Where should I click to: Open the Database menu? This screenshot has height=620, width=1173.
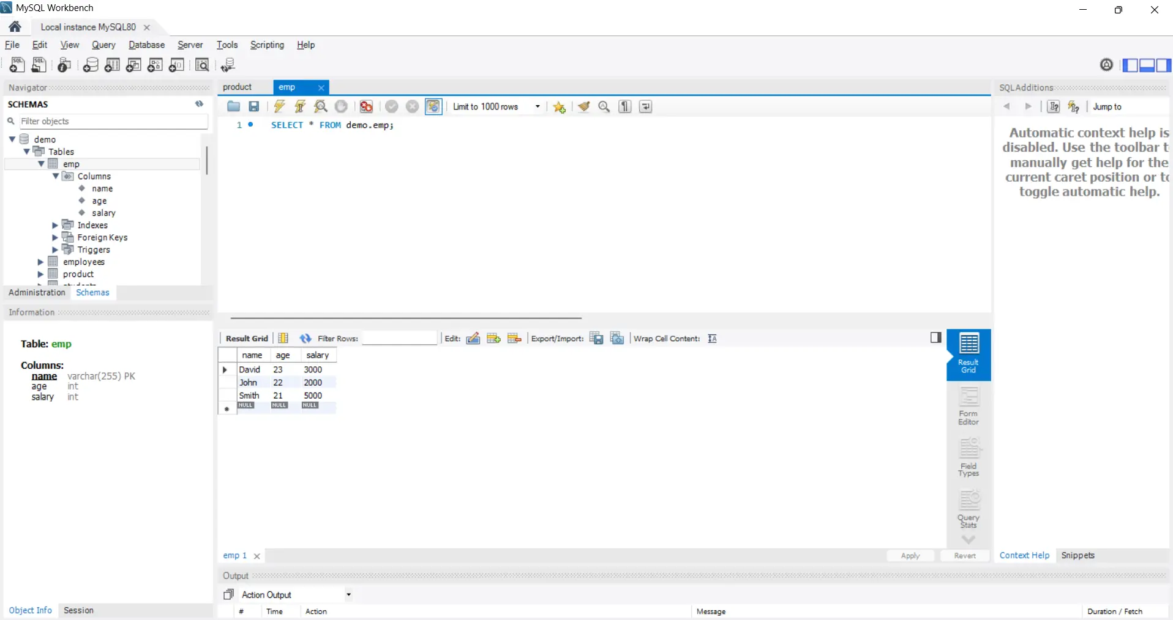click(x=146, y=45)
